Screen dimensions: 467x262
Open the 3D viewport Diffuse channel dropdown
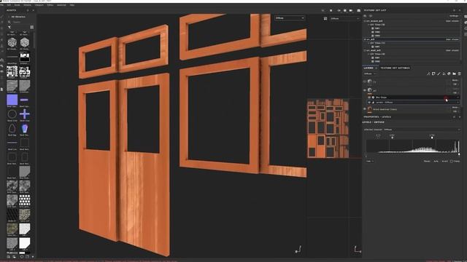point(290,18)
